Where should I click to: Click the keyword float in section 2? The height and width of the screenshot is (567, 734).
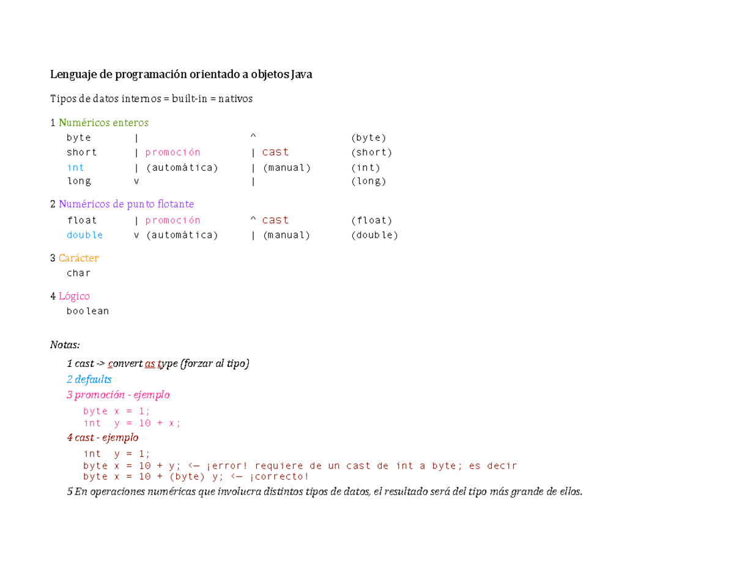tap(83, 220)
